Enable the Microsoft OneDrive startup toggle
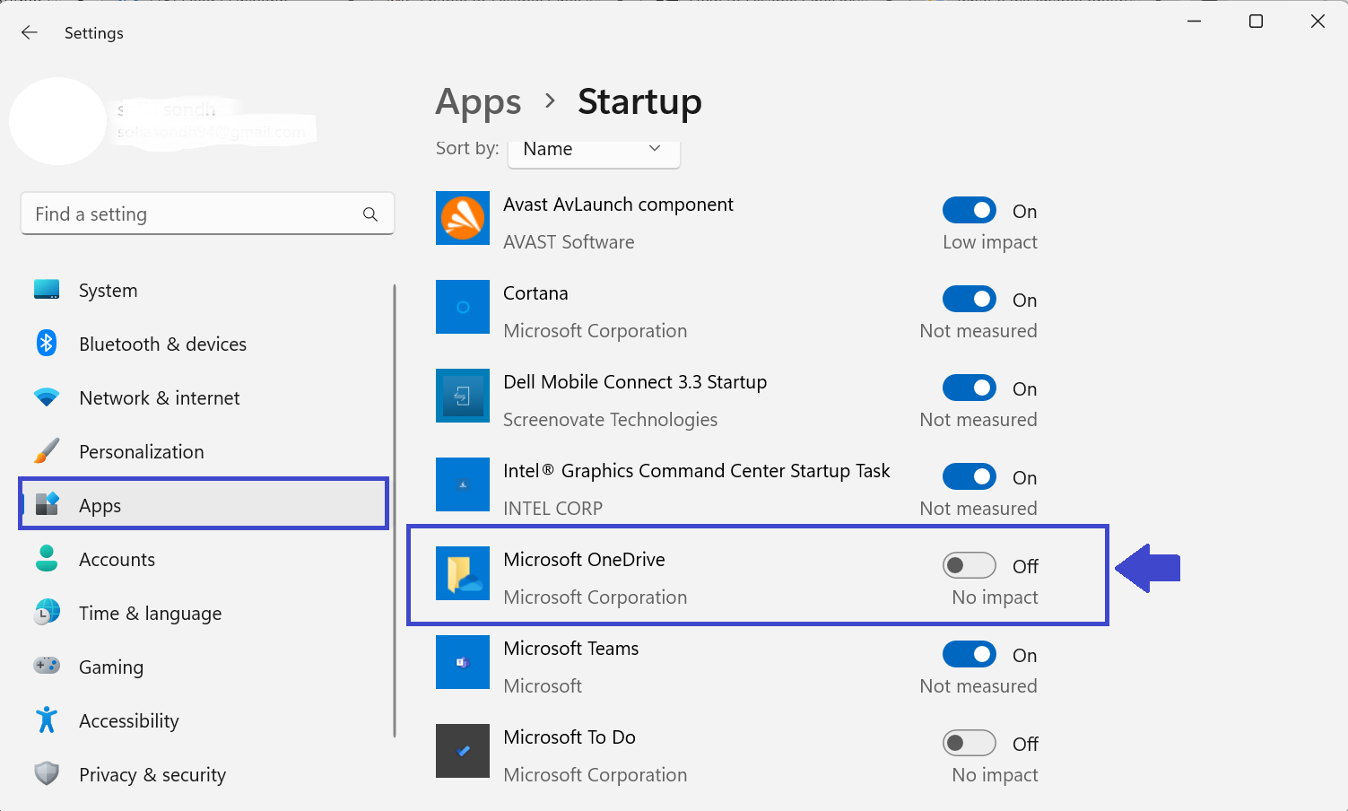The width and height of the screenshot is (1348, 811). click(969, 566)
